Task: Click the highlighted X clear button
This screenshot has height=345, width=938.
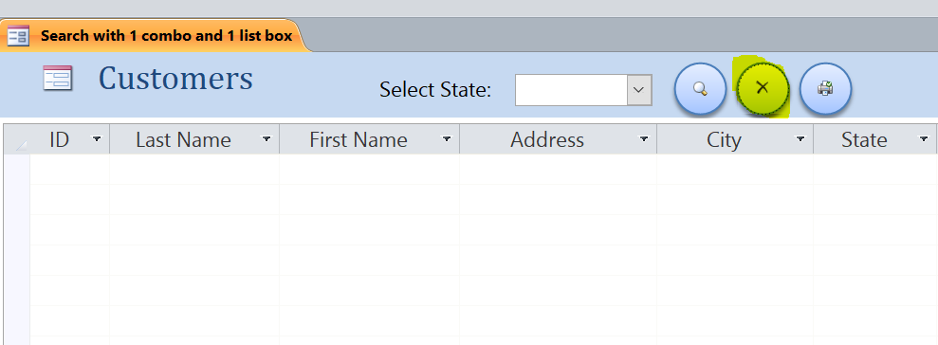Action: [763, 89]
